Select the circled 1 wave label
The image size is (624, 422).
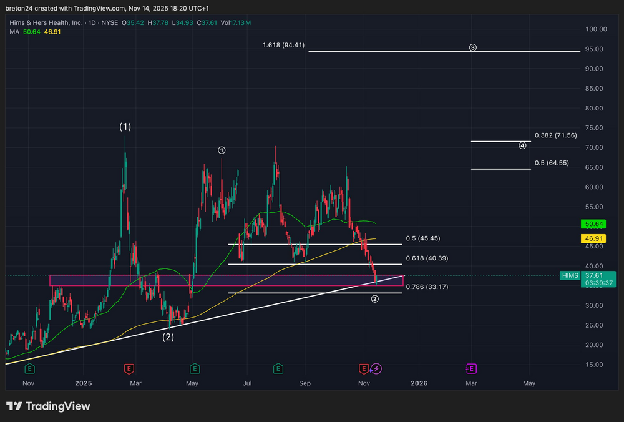click(222, 150)
